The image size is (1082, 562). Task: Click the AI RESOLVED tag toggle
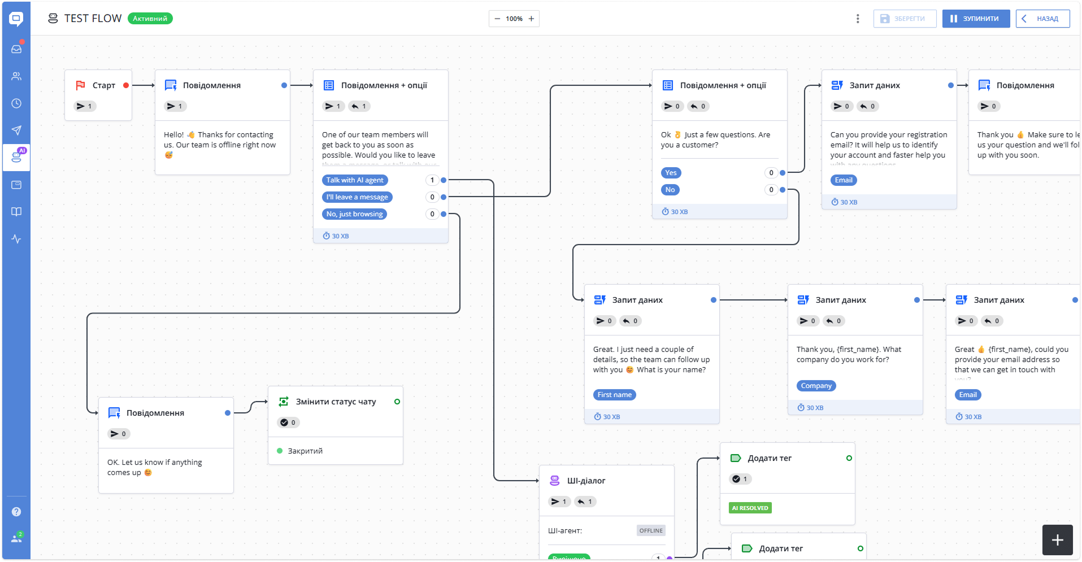pyautogui.click(x=750, y=508)
